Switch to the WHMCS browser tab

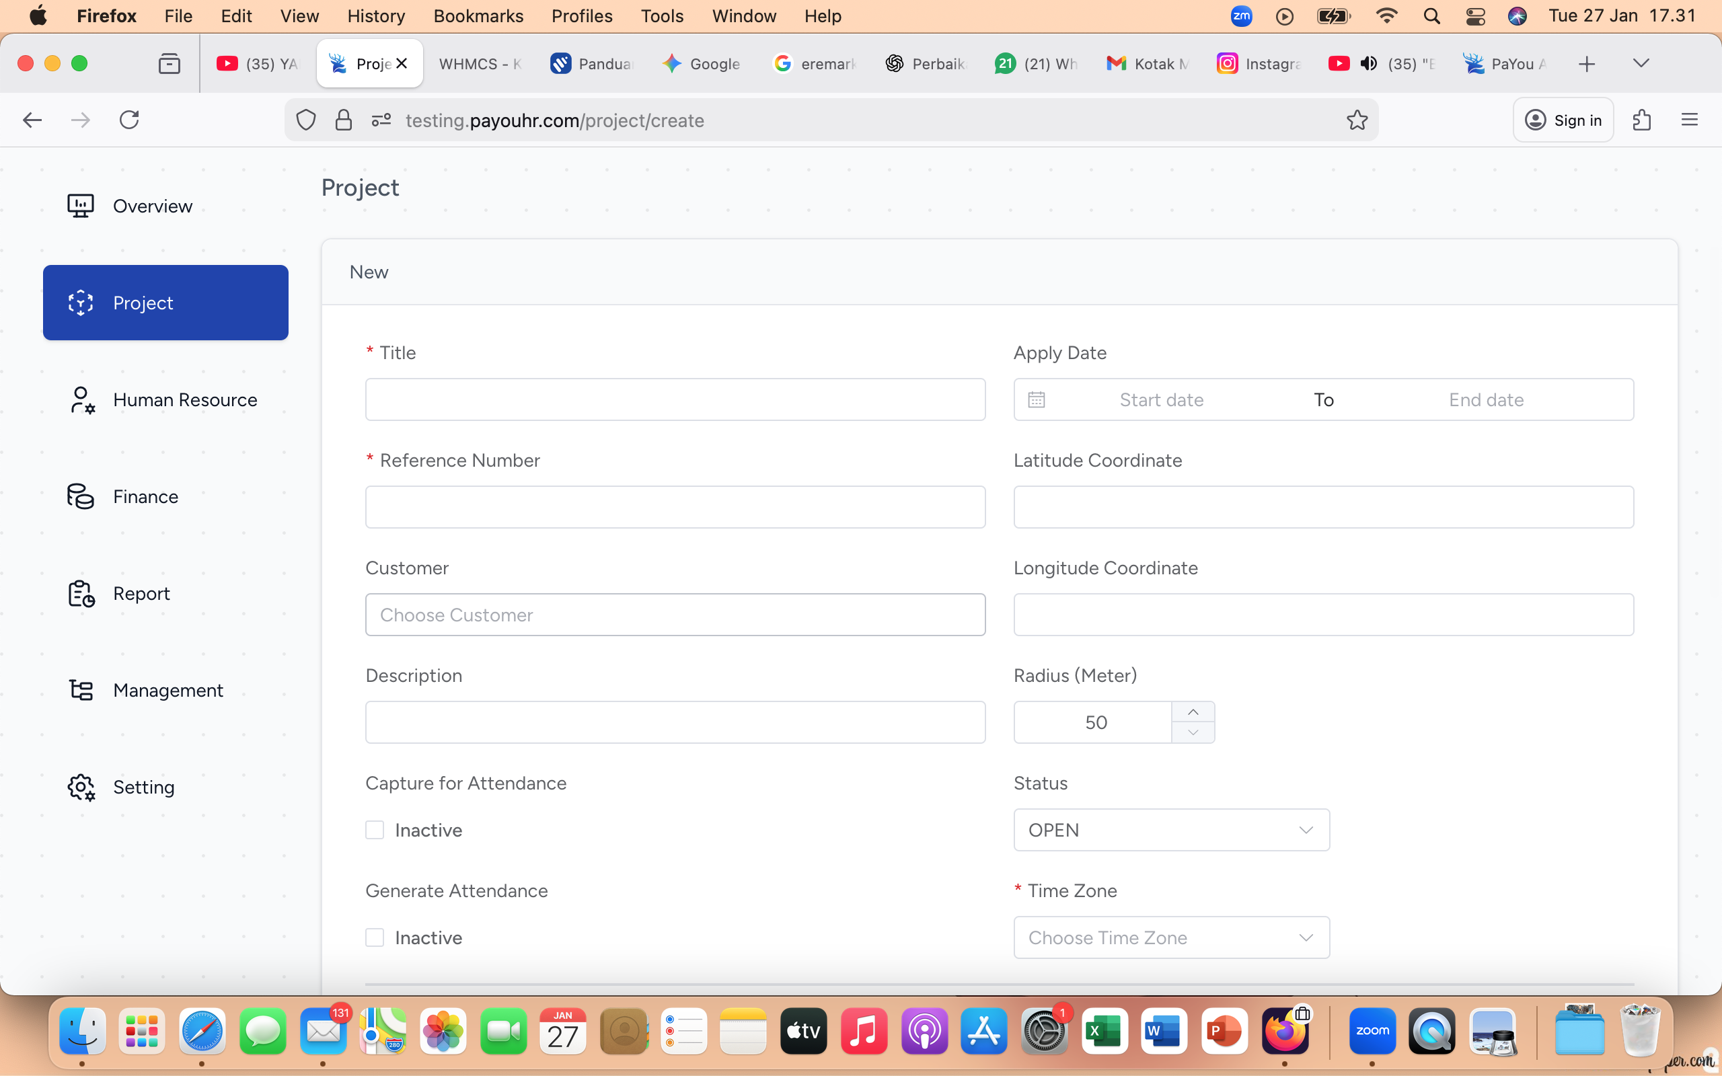[480, 64]
